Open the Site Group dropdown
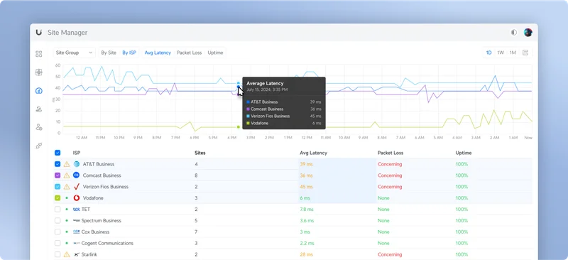568x260 pixels. [75, 53]
